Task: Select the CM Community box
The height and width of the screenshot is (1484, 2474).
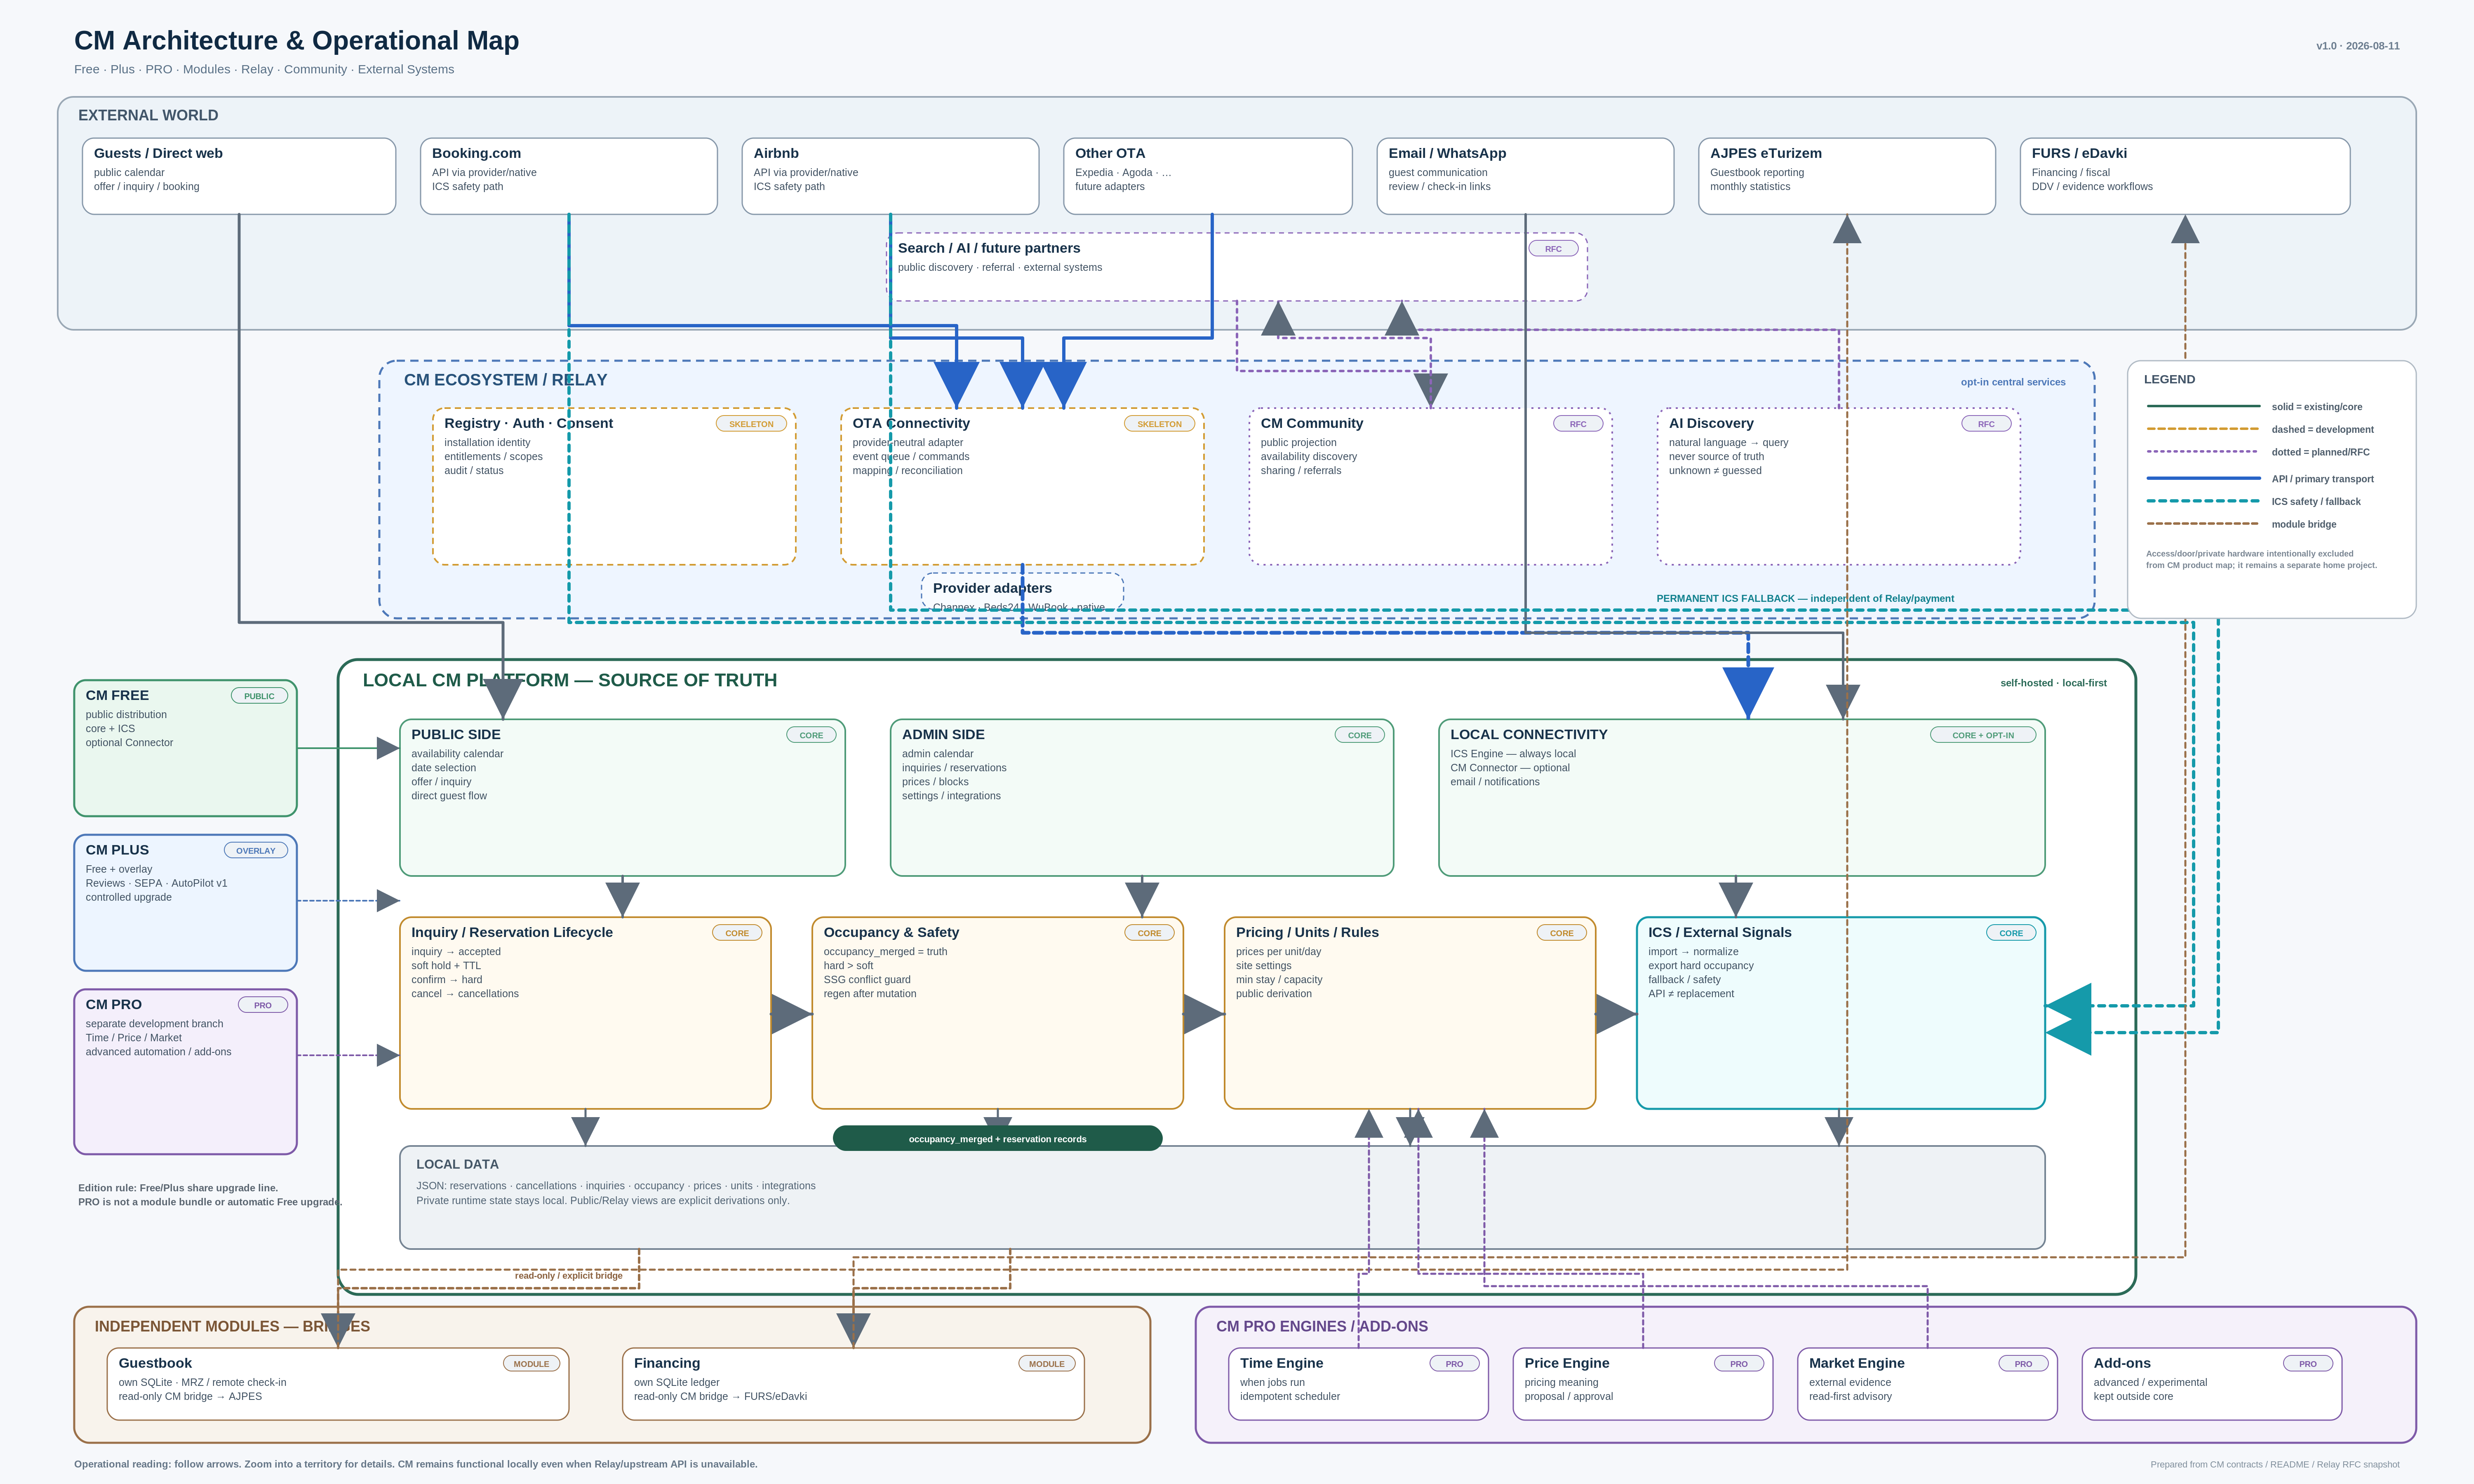Action: (x=1430, y=486)
